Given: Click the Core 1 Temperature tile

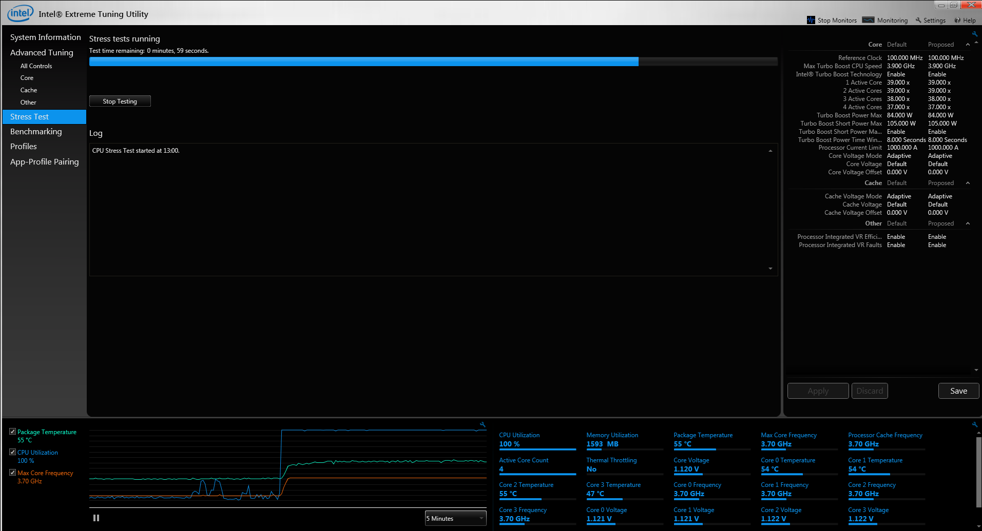Looking at the screenshot, I should point(887,465).
